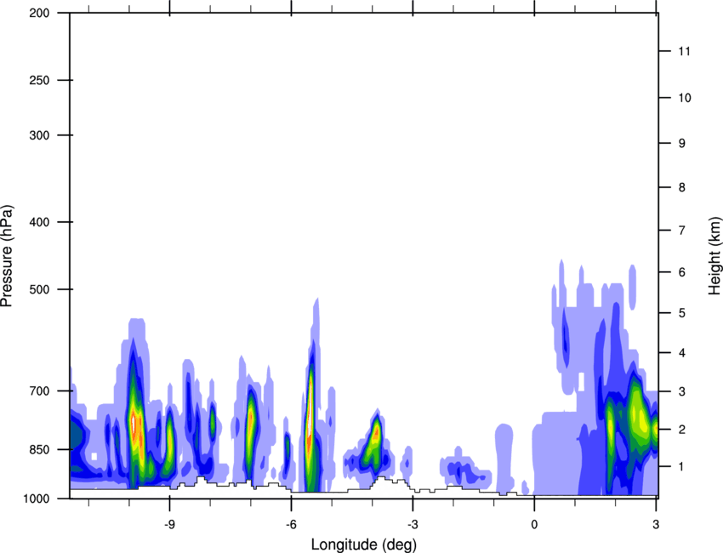Select the 250 pressure tick label
Viewport: 723px width, 553px height.
tap(39, 80)
